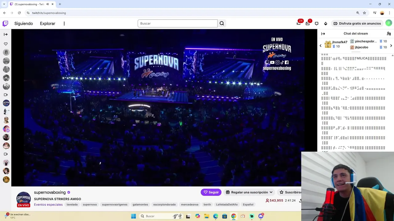Follow the channel with Seguir
Screen dimensions: 394x221
211,192
